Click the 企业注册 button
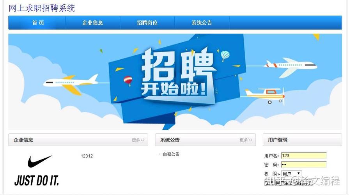The width and height of the screenshot is (349, 195). coord(303,183)
